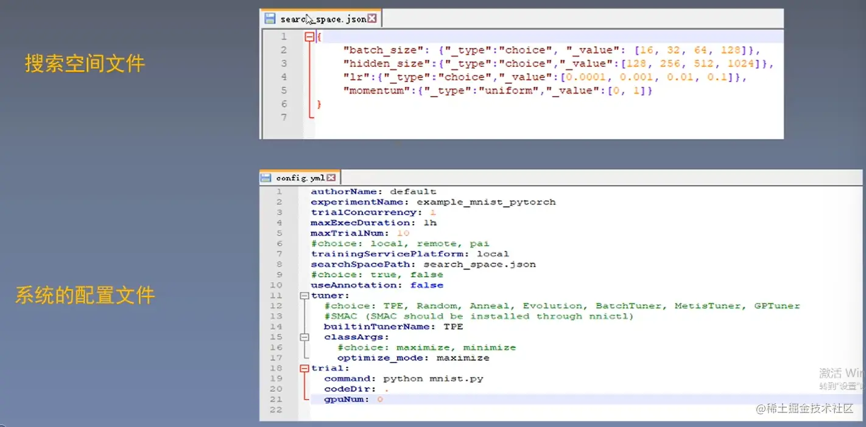Click the useAnnotation: false line
This screenshot has height=427, width=866.
pyautogui.click(x=377, y=285)
